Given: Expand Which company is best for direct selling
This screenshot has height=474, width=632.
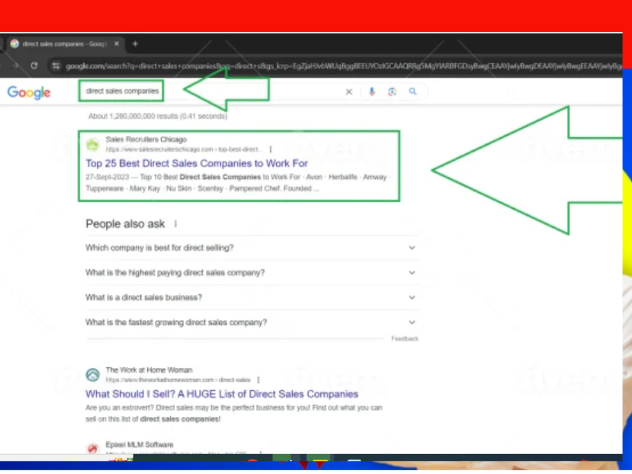Looking at the screenshot, I should point(251,248).
